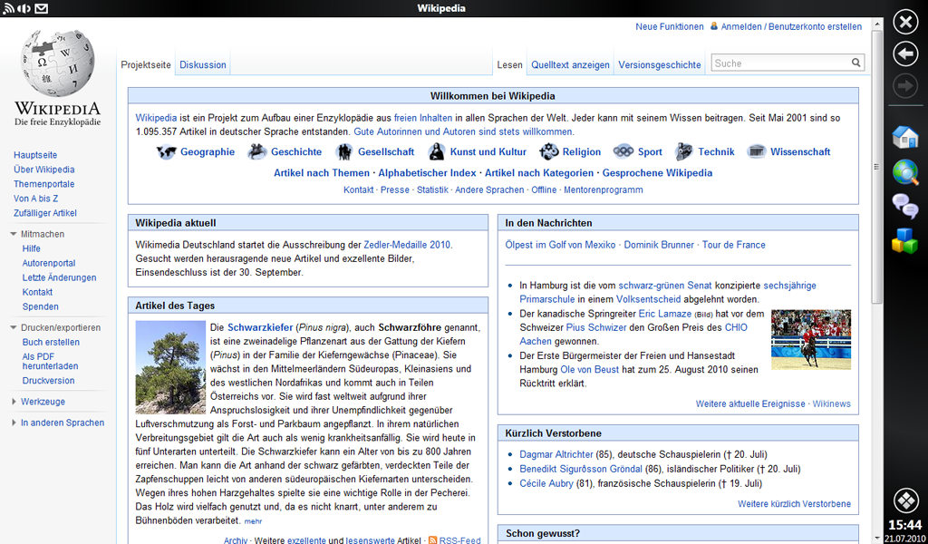Expand the In anderen Sprachen section

[x=14, y=423]
